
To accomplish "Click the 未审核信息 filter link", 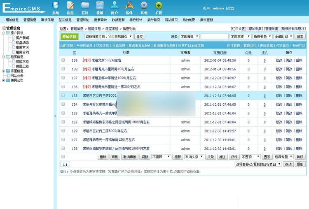I will [x=84, y=45].
